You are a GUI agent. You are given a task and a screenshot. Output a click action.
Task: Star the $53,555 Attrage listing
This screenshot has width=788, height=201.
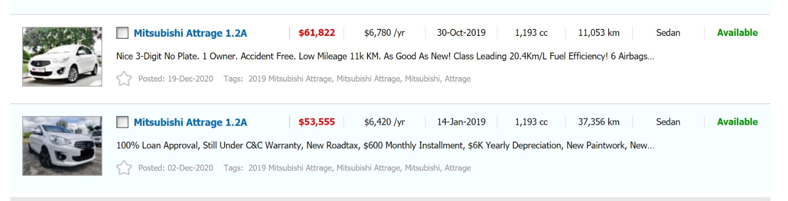pos(124,168)
